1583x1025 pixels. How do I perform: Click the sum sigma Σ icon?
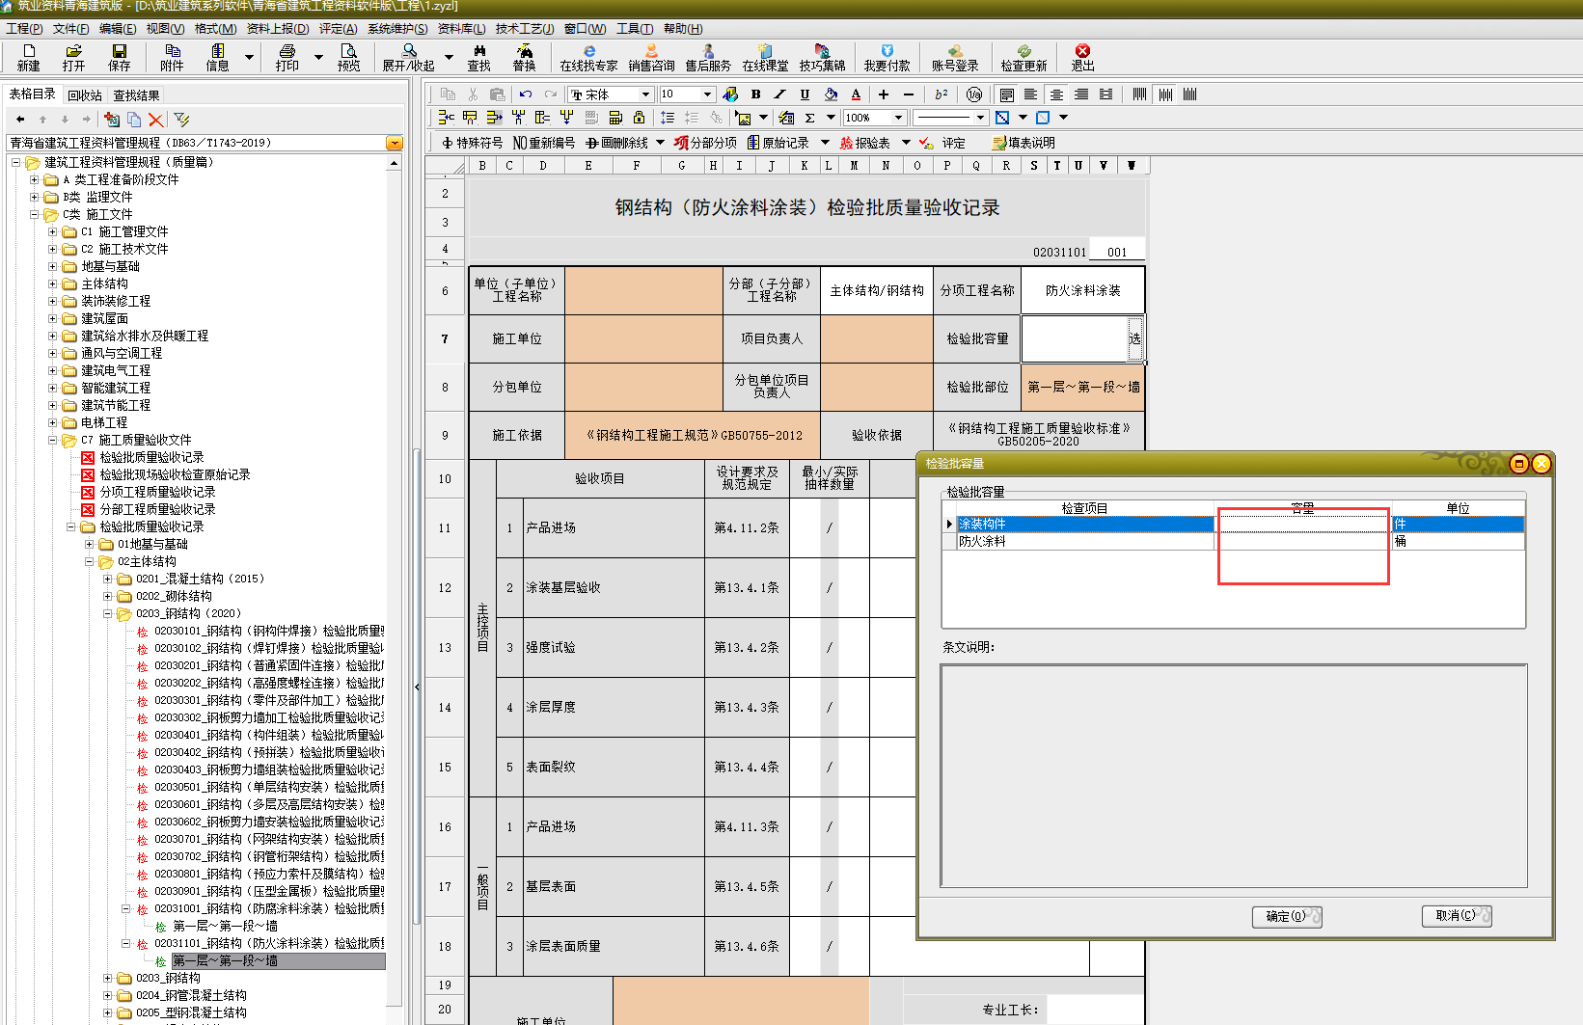[810, 118]
